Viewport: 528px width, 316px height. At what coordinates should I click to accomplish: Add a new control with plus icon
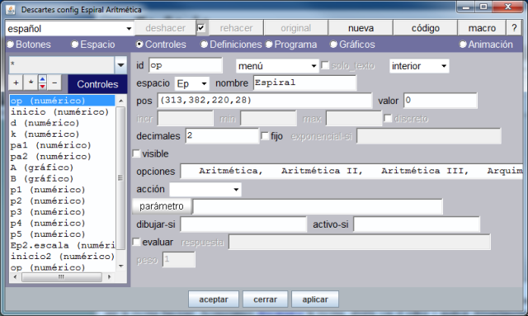click(16, 83)
